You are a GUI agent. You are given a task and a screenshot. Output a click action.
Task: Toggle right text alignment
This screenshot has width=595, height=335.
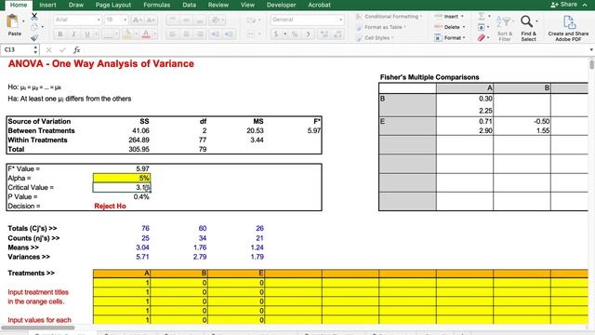200,34
